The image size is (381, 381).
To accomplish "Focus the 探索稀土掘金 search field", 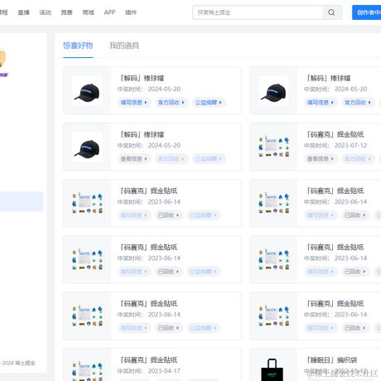I will point(258,12).
